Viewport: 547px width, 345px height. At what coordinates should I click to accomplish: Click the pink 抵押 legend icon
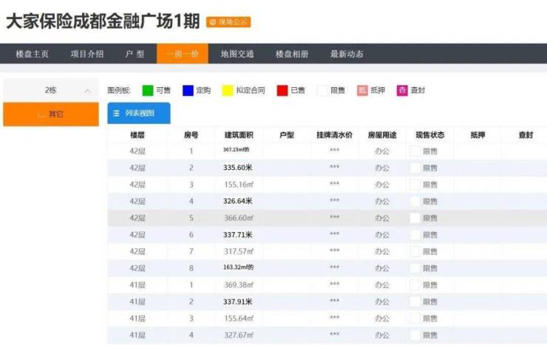pyautogui.click(x=362, y=91)
